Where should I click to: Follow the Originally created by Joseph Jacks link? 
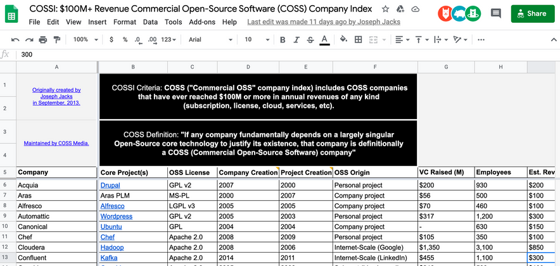(56, 96)
